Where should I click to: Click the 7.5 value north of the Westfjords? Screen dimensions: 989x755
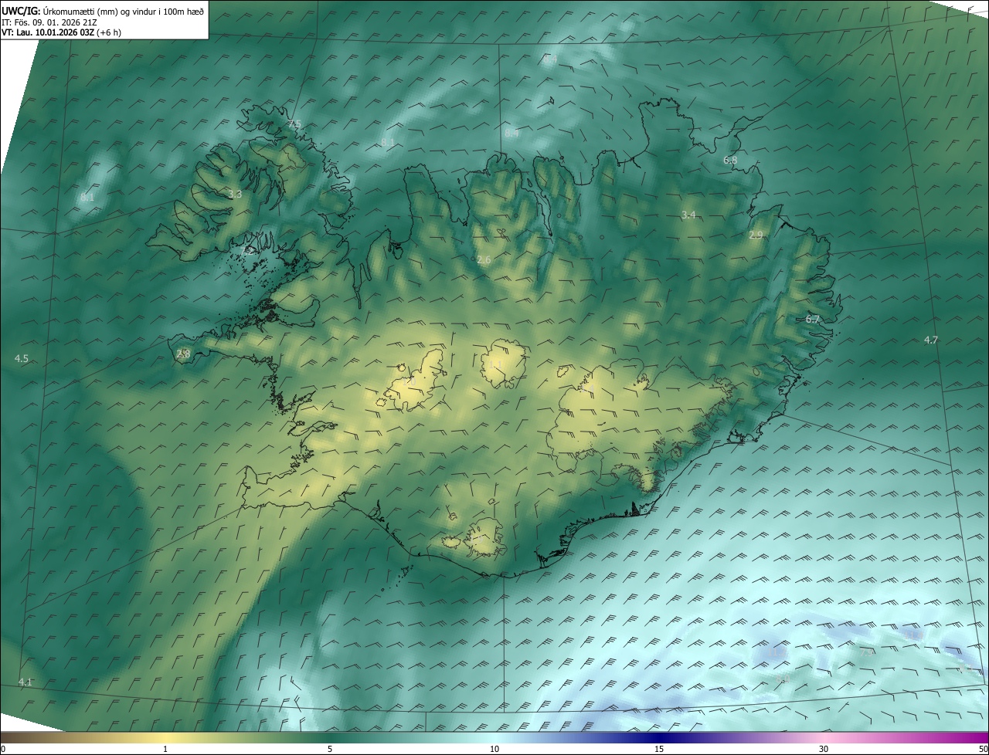pos(294,124)
